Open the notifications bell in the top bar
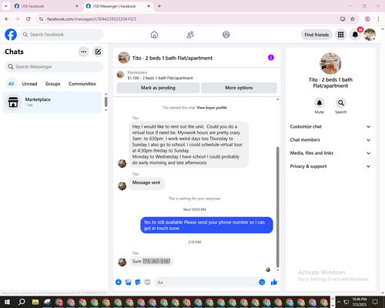Image resolution: width=385 pixels, height=308 pixels. [x=355, y=35]
